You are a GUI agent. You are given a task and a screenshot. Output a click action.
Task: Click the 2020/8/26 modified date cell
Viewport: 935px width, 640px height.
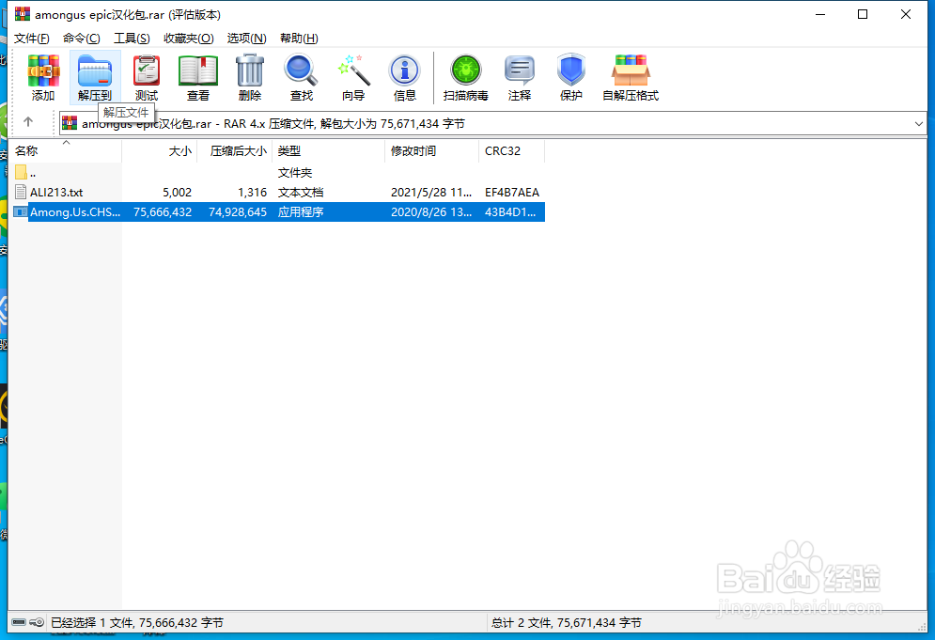pyautogui.click(x=431, y=211)
